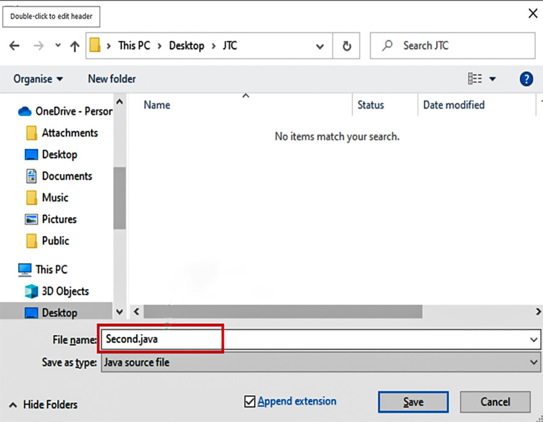543x422 pixels.
Task: Refresh the JTC folder view
Action: point(346,46)
